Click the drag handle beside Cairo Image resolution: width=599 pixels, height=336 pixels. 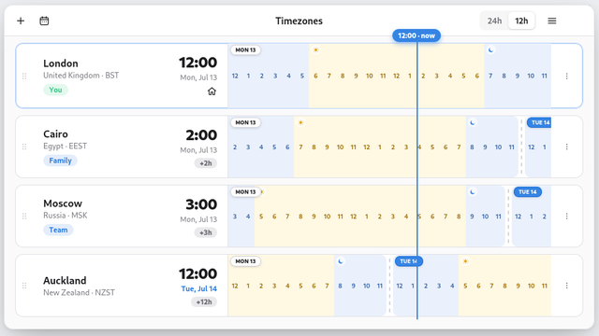[24, 147]
